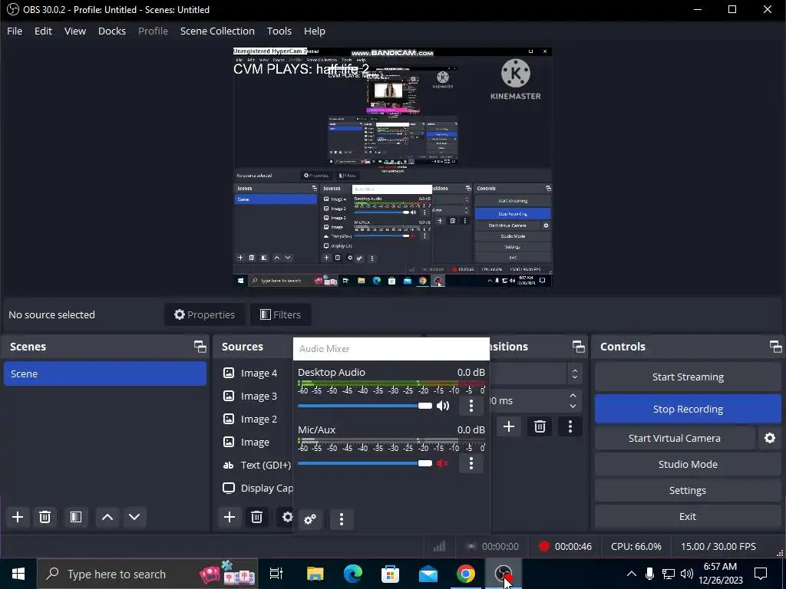Pop out the Scene Transitions dock
Image resolution: width=786 pixels, height=589 pixels.
click(x=579, y=347)
